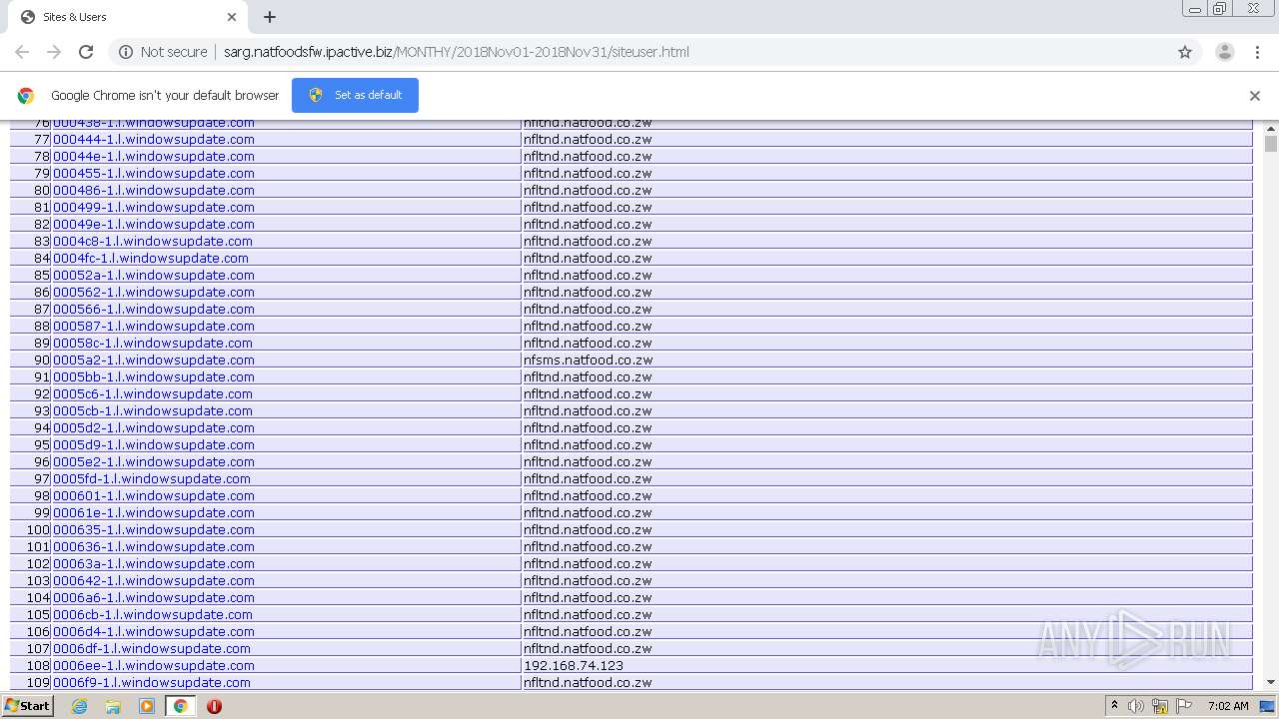Open link 00058c-1.l.windowsupdate.com
Screen dimensions: 1279x719
(153, 343)
